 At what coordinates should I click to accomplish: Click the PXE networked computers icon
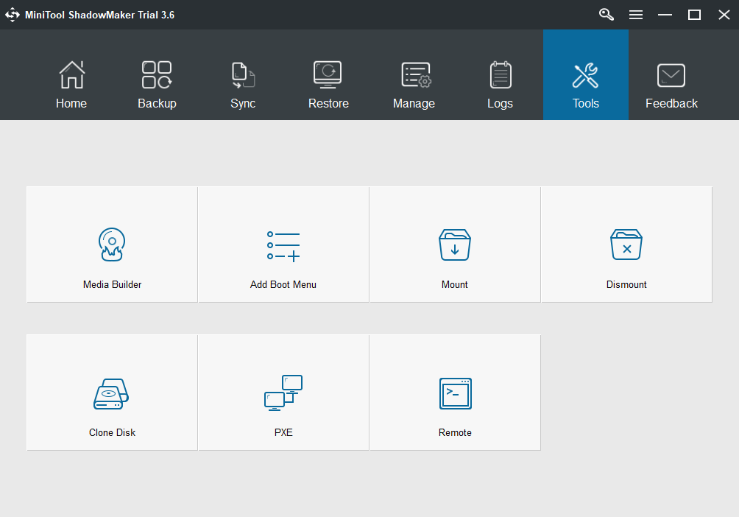tap(283, 393)
